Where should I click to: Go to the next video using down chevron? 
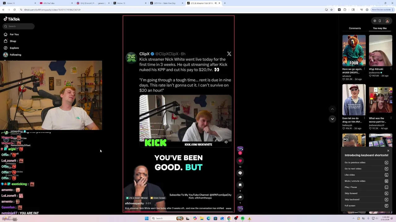tap(332, 119)
